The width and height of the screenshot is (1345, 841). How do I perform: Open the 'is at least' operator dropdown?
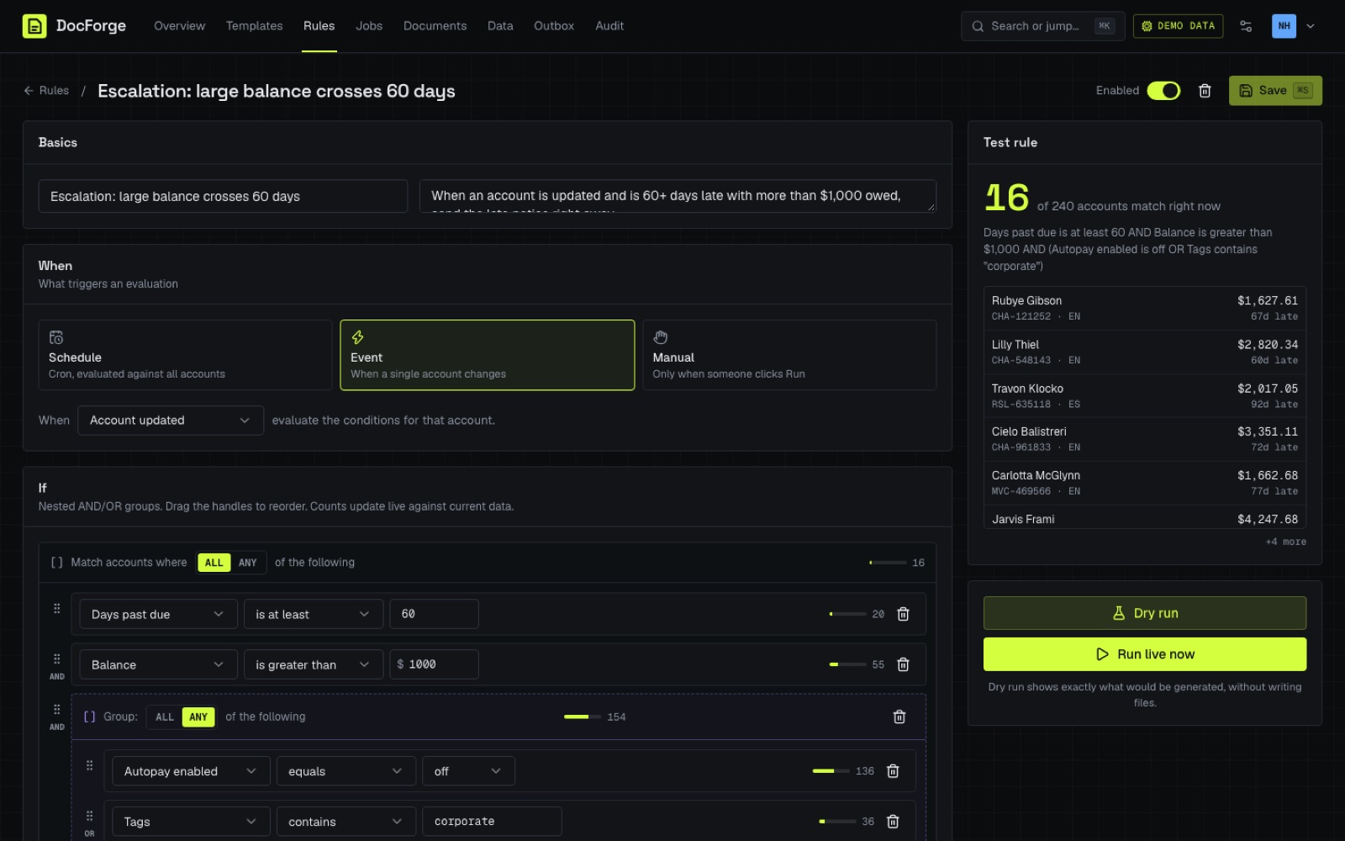pos(314,614)
